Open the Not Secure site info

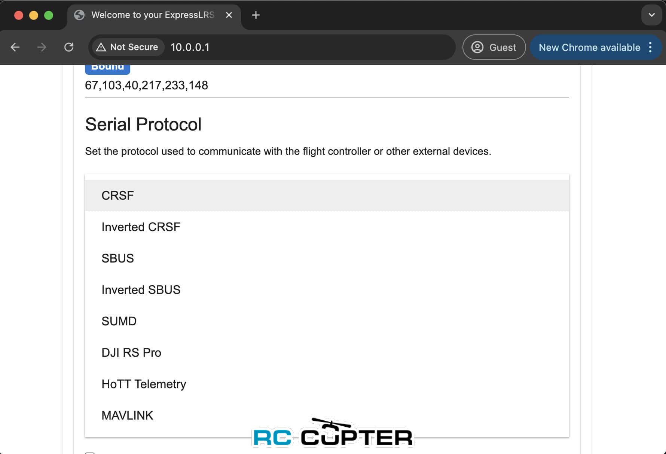point(128,47)
